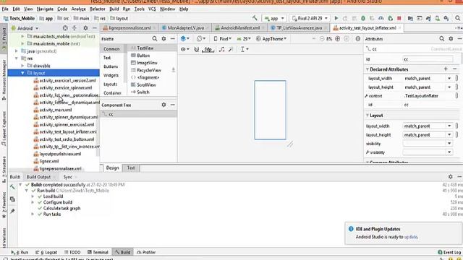The image size is (463, 260).
Task: Open Attributes panel settings gear
Action: click(451, 38)
